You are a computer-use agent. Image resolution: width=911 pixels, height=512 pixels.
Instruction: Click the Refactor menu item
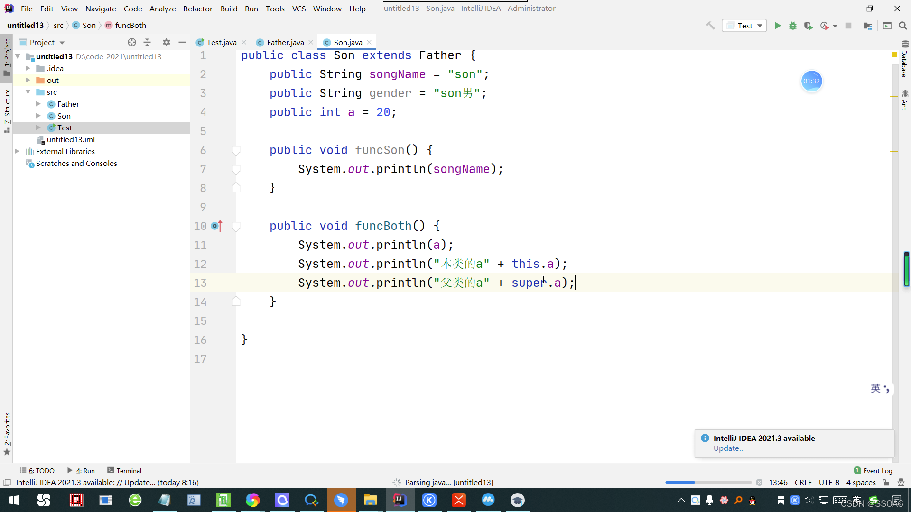(197, 8)
